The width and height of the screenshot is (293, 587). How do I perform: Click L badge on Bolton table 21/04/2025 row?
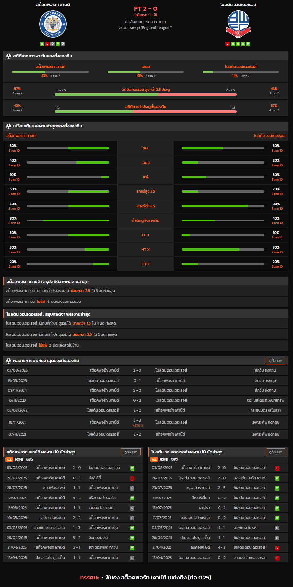[277, 548]
